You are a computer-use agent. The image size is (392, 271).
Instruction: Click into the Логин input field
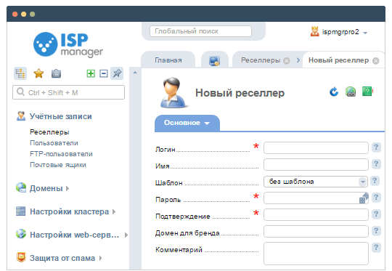point(316,148)
